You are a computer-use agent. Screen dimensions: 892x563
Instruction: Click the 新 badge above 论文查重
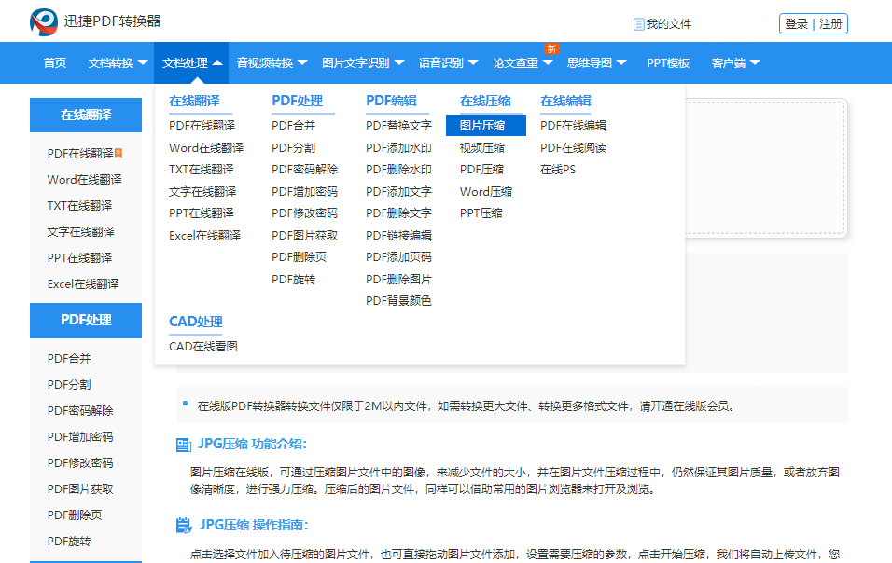point(551,48)
